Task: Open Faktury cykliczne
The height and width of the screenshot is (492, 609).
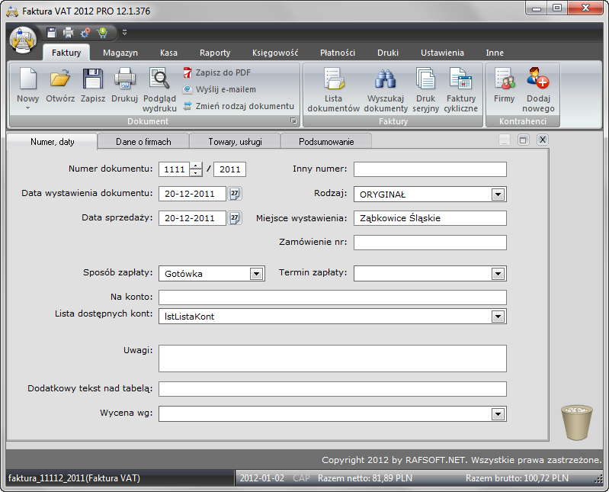Action: [x=461, y=90]
